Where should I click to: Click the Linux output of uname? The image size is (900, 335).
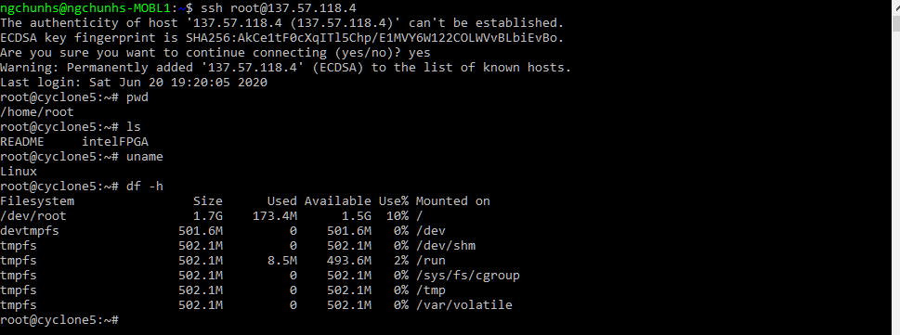point(19,172)
